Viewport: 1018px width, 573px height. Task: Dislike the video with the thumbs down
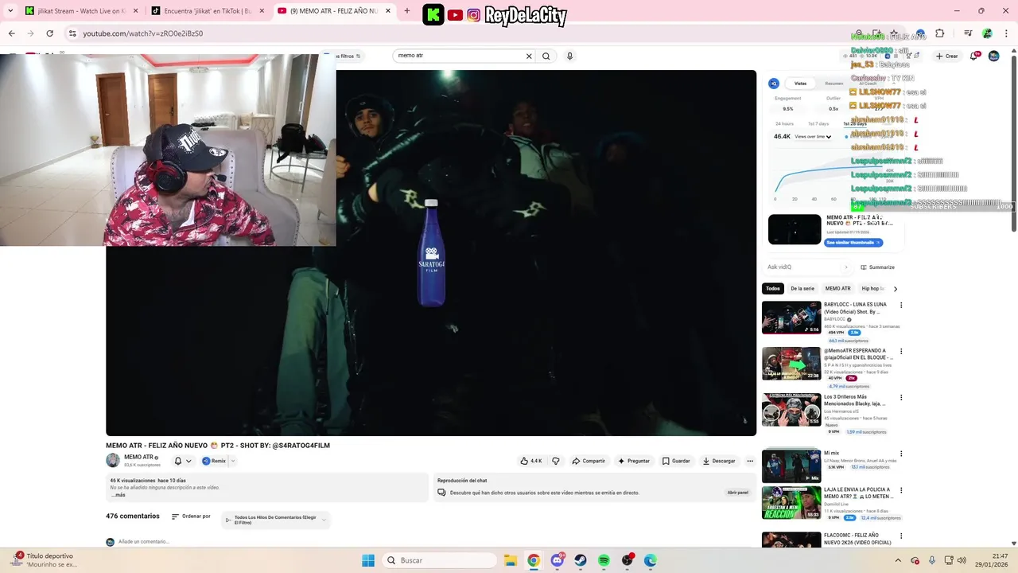click(556, 461)
